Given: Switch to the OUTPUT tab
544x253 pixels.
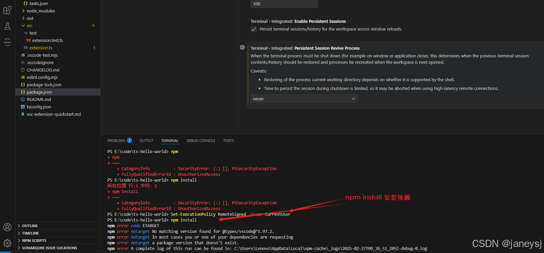Looking at the screenshot, I should 146,140.
